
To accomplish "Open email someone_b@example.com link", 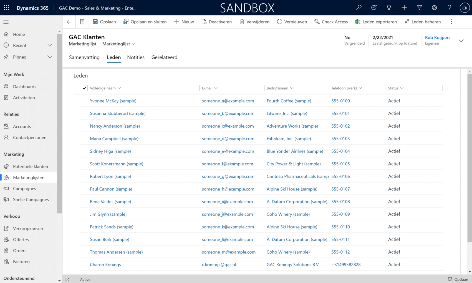I will (228, 114).
